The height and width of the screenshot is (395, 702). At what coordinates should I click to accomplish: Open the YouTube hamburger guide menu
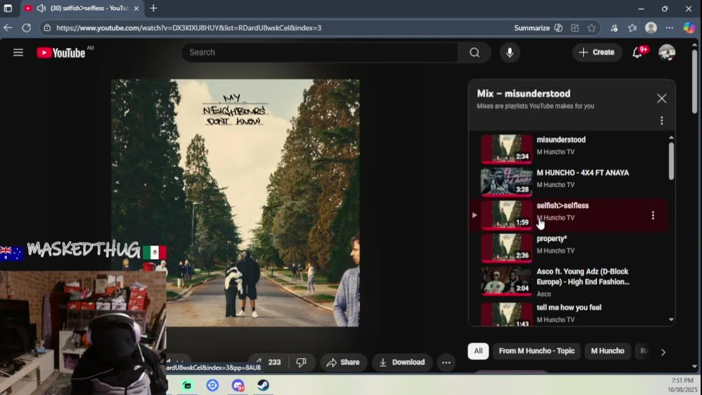(x=18, y=52)
